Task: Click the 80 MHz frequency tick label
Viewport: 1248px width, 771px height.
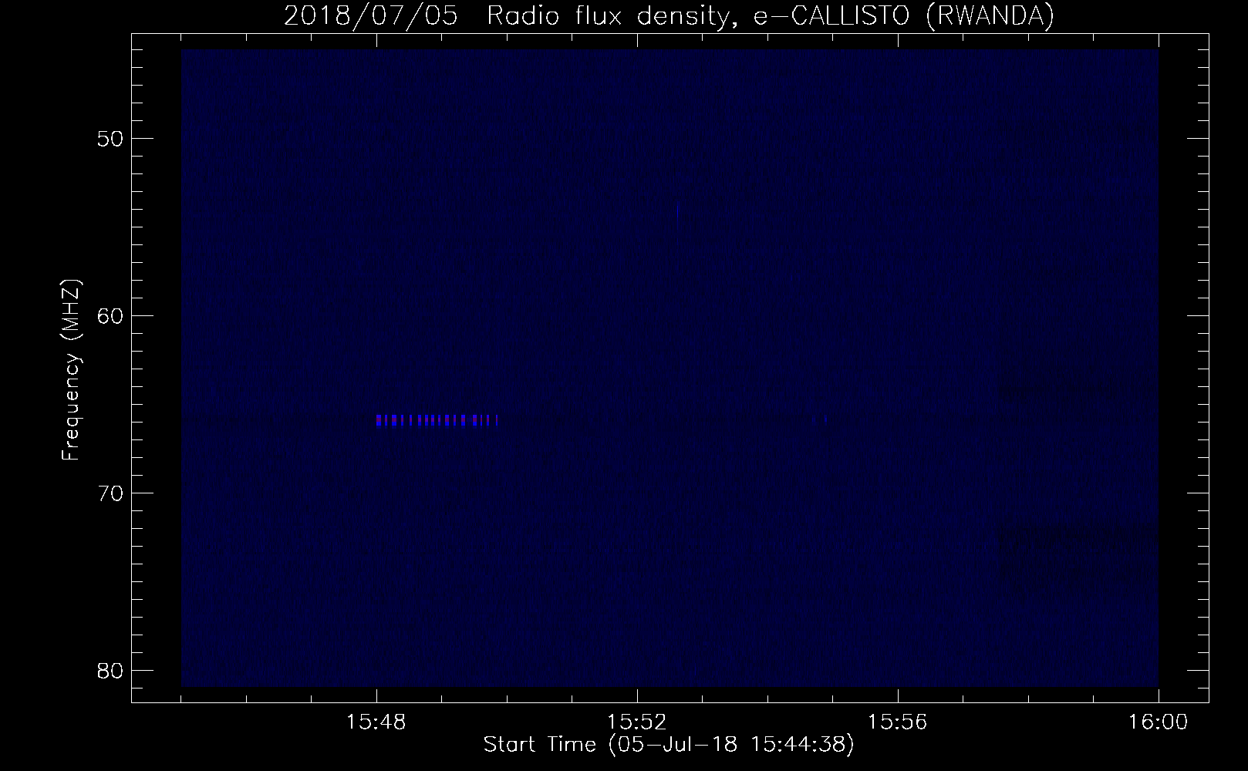Action: pos(111,670)
